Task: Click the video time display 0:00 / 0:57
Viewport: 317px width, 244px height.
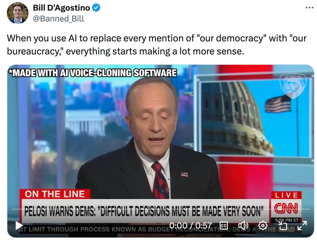Action: pyautogui.click(x=190, y=225)
